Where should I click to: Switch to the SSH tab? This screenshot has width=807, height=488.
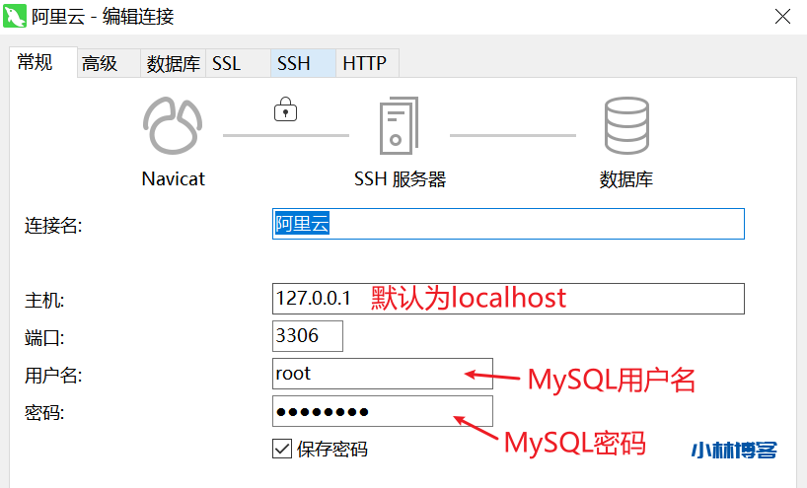pos(294,64)
